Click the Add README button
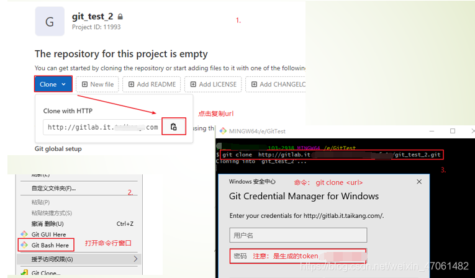The image size is (475, 278). [x=152, y=84]
